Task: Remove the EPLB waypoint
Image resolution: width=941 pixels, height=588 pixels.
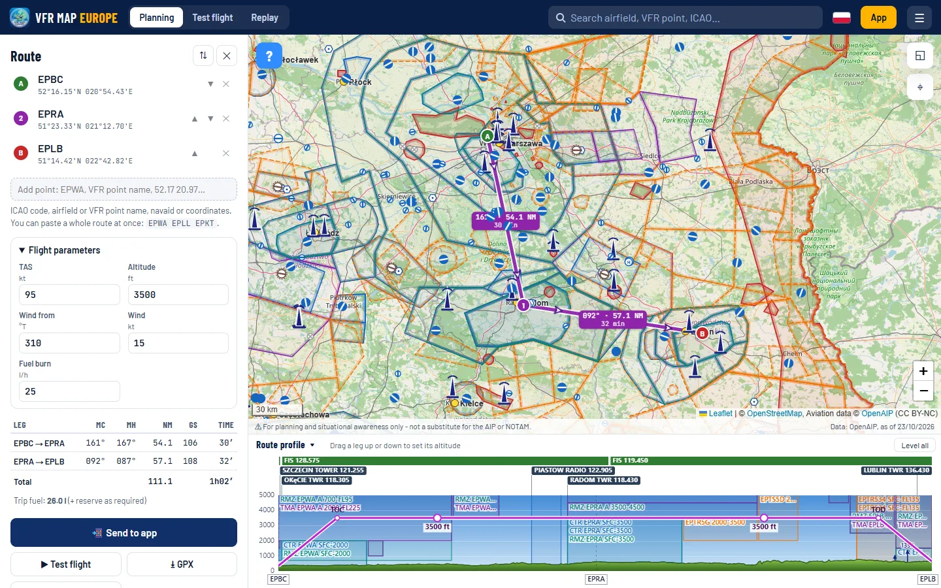Action: [x=226, y=153]
